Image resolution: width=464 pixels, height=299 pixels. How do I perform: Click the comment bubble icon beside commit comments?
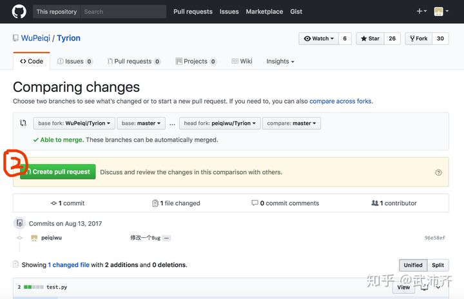(255, 203)
